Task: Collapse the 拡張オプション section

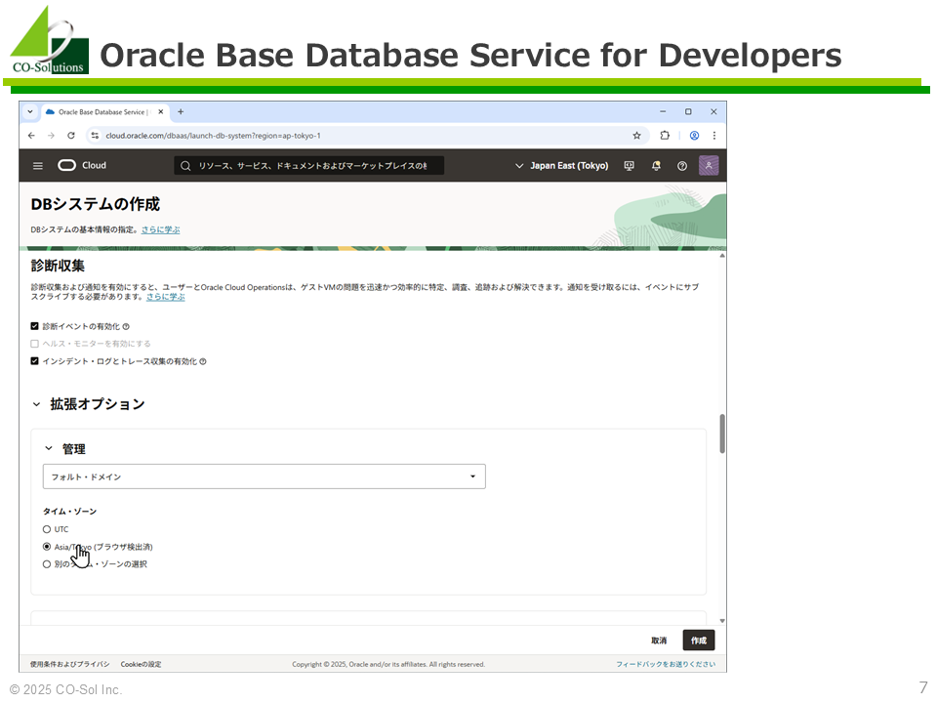Action: tap(36, 404)
